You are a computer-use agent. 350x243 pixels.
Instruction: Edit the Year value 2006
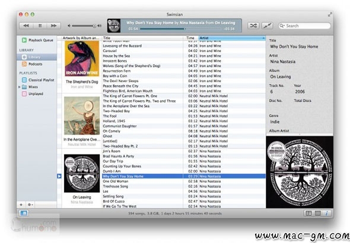click(x=300, y=92)
